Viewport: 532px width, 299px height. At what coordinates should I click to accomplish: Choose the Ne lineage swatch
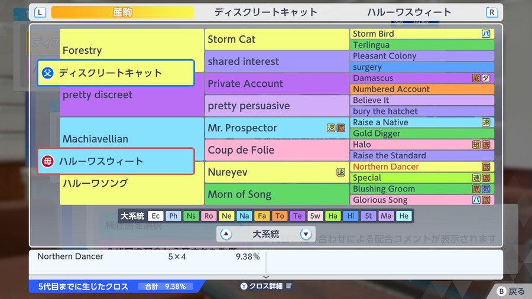point(226,216)
